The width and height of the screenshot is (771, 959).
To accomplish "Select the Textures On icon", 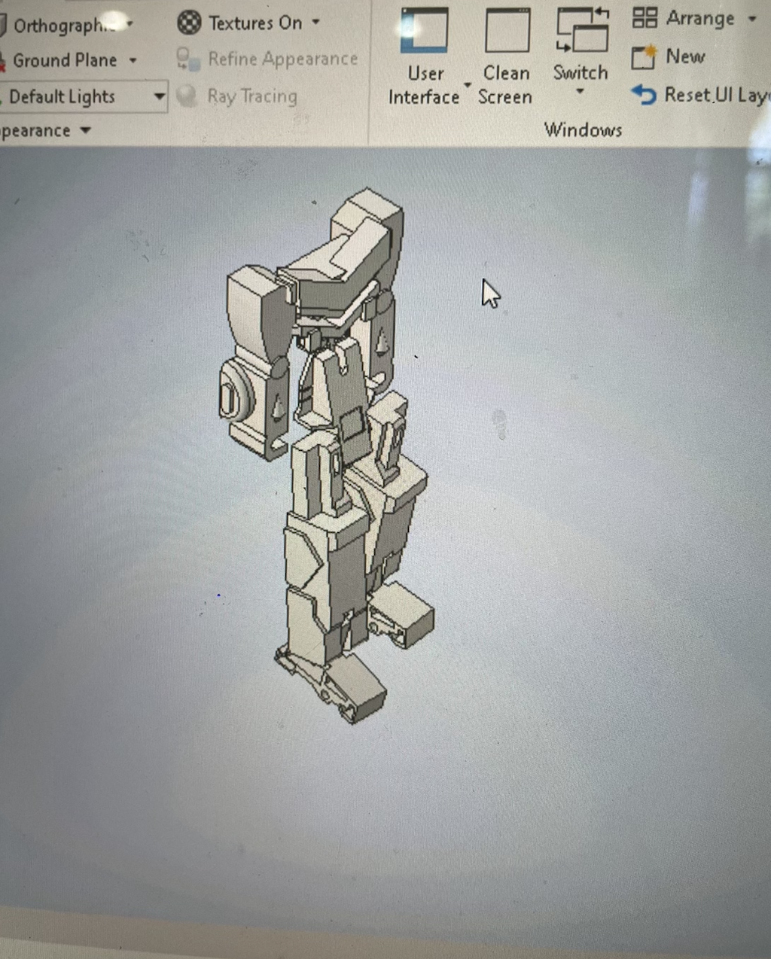I will click(187, 23).
